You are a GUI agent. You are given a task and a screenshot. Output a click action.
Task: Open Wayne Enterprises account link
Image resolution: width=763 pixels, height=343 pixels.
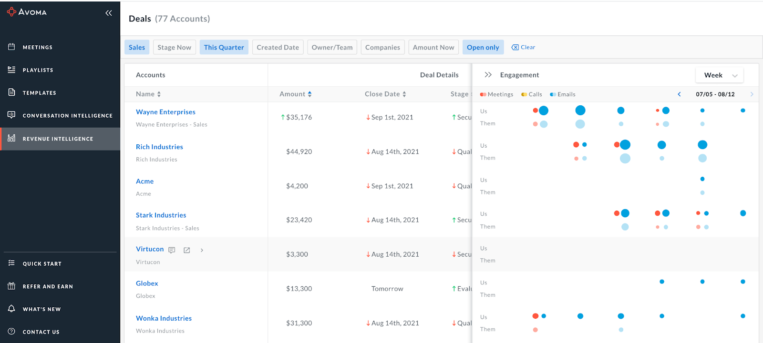point(165,112)
